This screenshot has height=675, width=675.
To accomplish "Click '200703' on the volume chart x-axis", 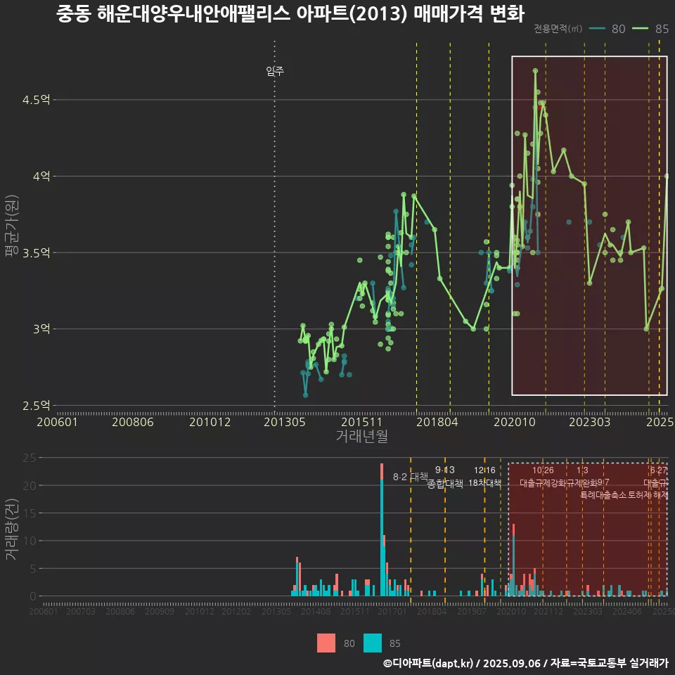I will point(80,611).
